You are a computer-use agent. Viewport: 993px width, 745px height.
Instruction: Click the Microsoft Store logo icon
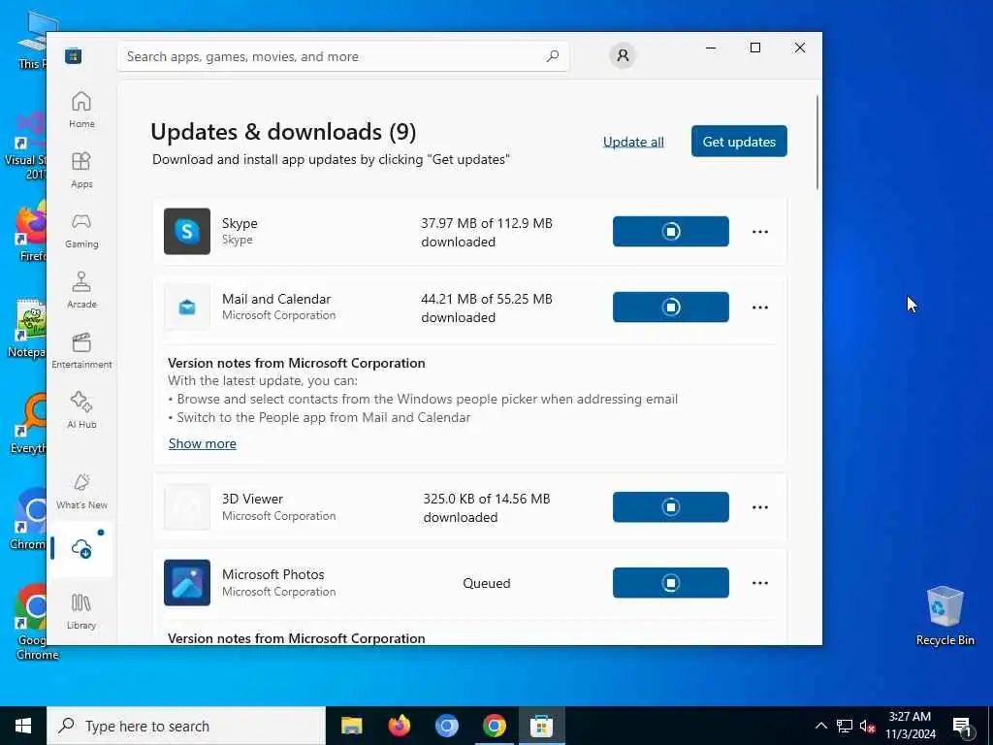point(74,55)
